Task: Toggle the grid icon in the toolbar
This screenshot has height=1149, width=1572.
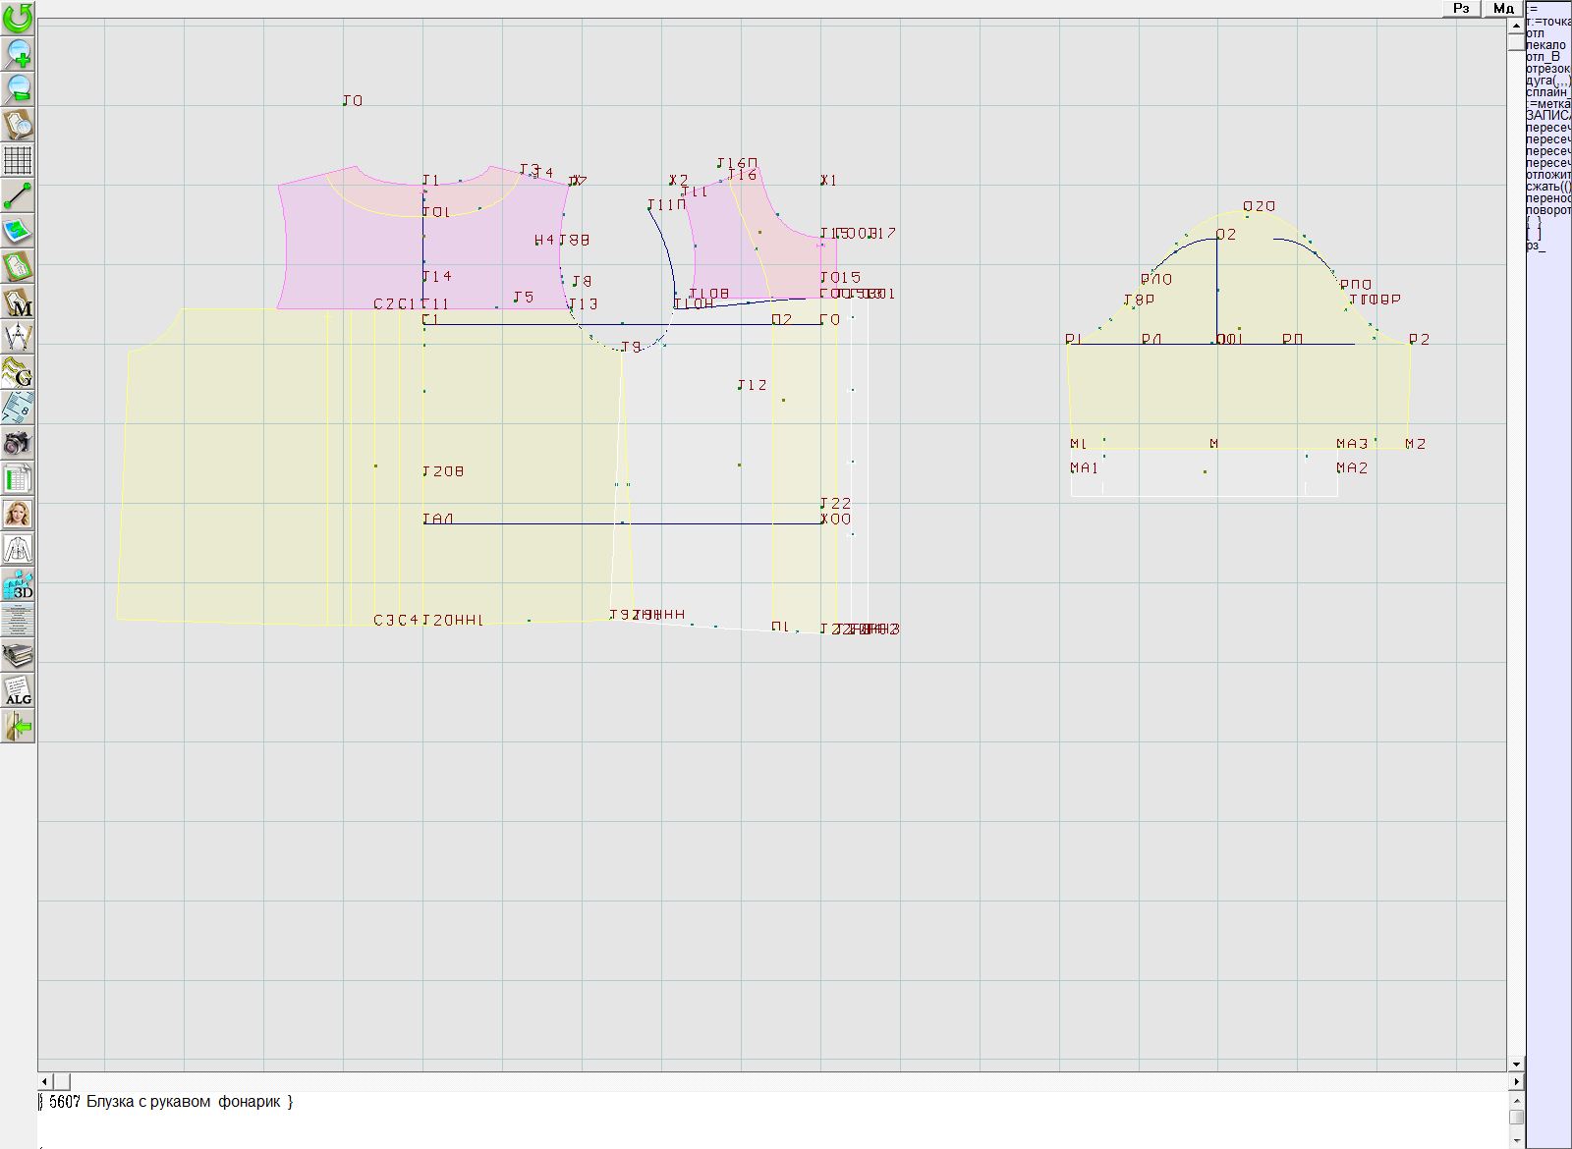Action: [x=18, y=159]
